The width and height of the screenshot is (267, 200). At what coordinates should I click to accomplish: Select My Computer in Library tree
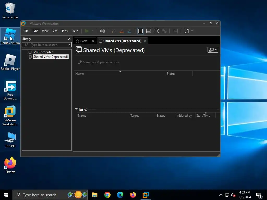coord(43,52)
